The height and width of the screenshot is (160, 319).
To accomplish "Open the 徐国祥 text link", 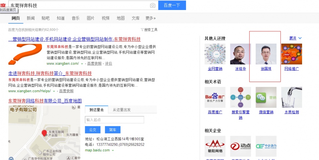I will point(266,69).
